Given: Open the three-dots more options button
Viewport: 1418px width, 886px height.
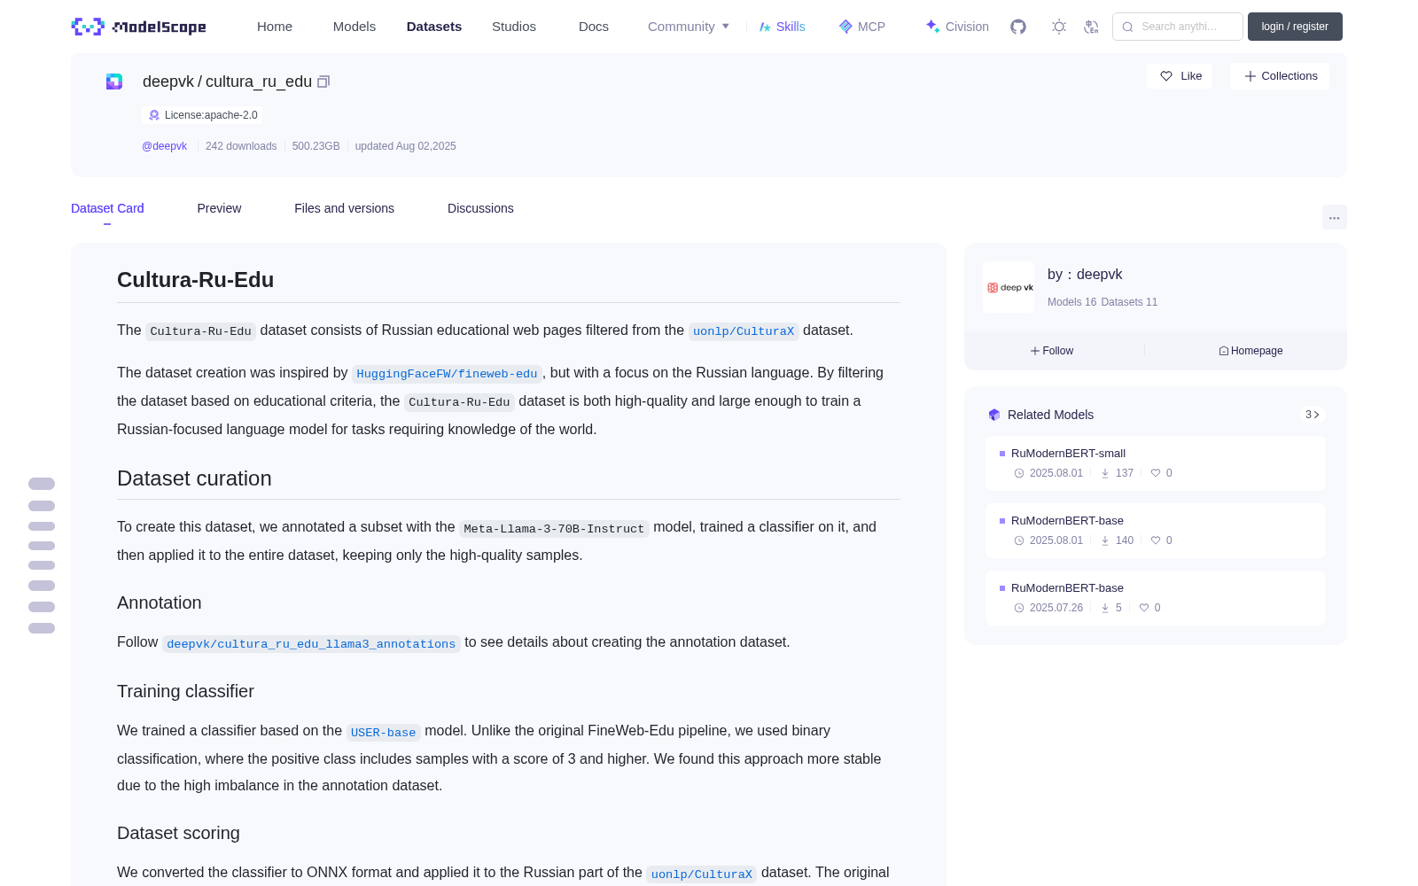Looking at the screenshot, I should [1335, 217].
